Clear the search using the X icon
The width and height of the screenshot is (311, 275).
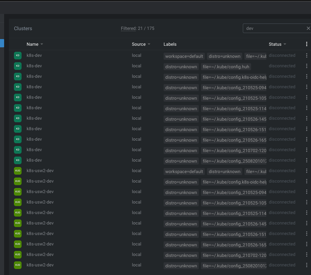click(x=308, y=28)
